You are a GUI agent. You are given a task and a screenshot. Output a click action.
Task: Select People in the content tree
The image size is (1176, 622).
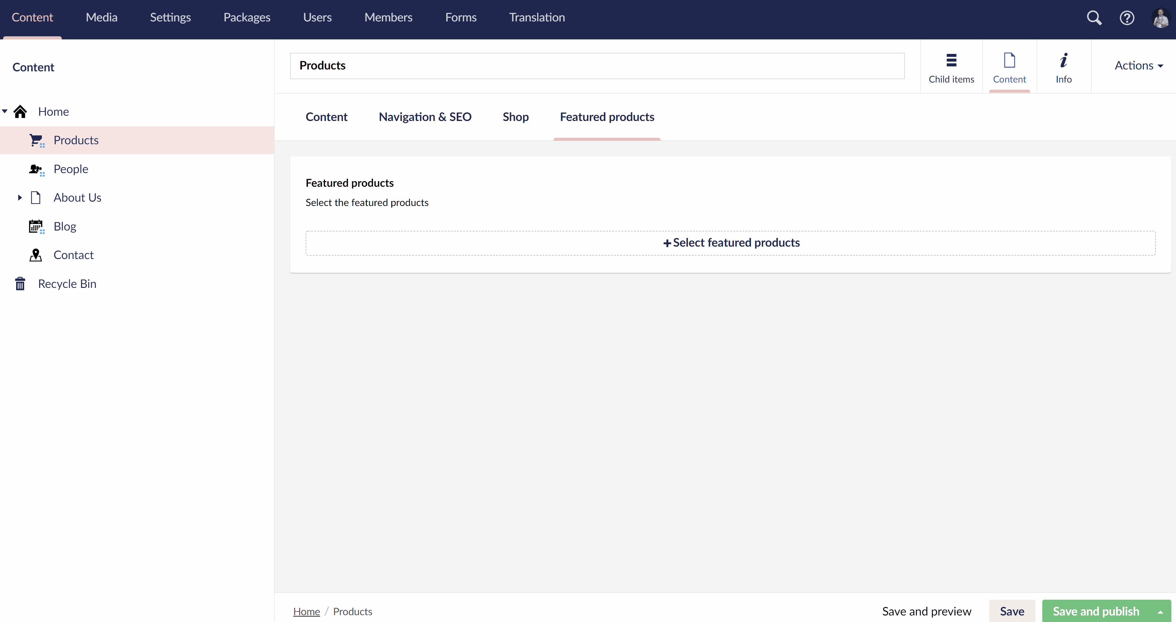(71, 169)
